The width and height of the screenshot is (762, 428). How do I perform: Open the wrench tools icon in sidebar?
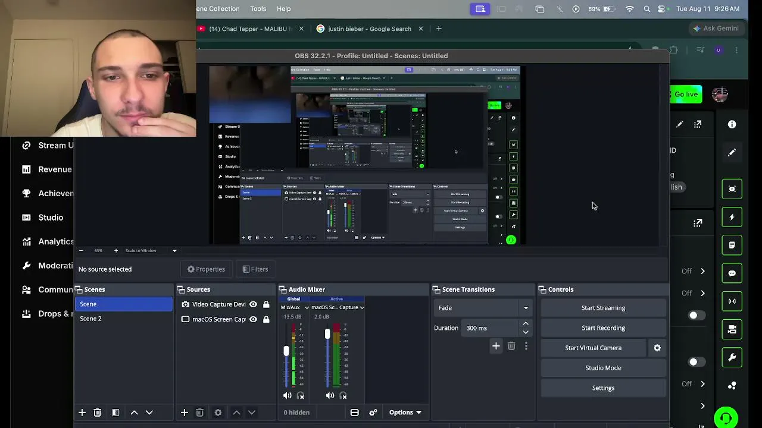[732, 358]
